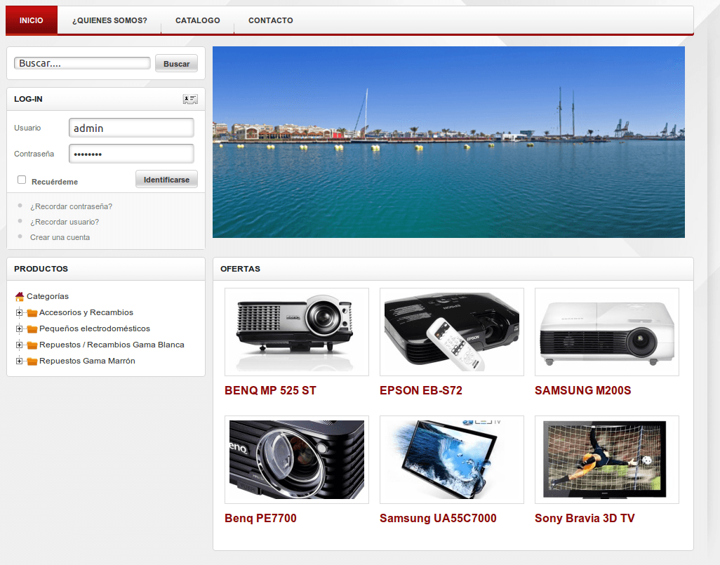This screenshot has height=565, width=720.
Task: Click Repuestos / Recambios Gama Blanca folder icon
Action: pos(32,345)
